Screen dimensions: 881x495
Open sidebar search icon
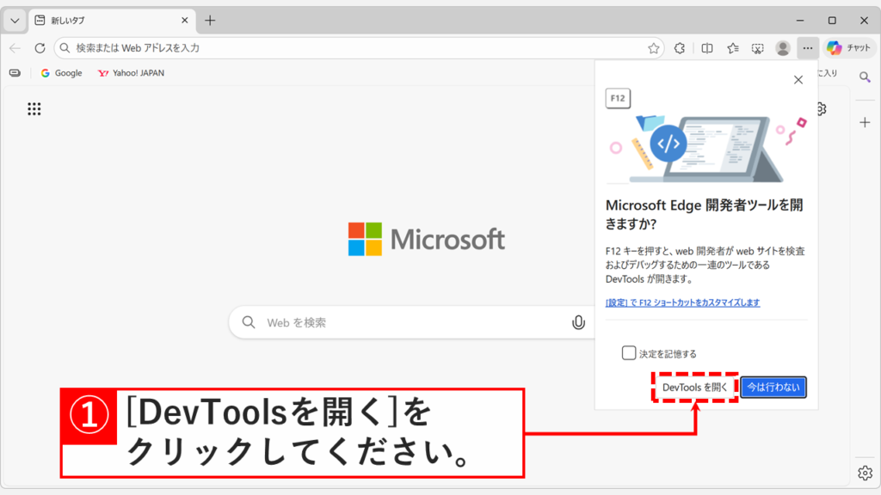(x=865, y=77)
